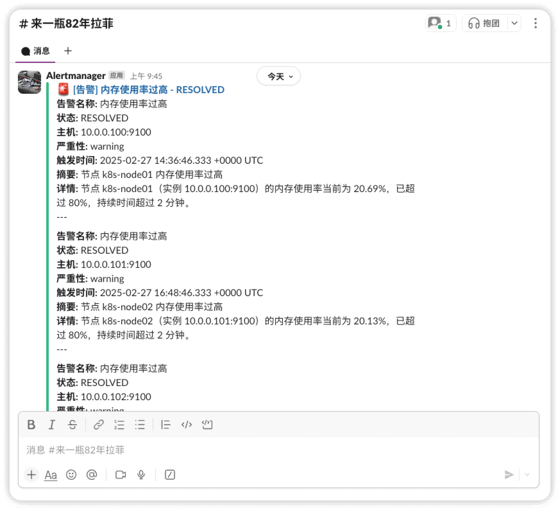Image resolution: width=560 pixels, height=510 pixels.
Task: Click the message timestamp 上午 9:45
Action: [146, 76]
